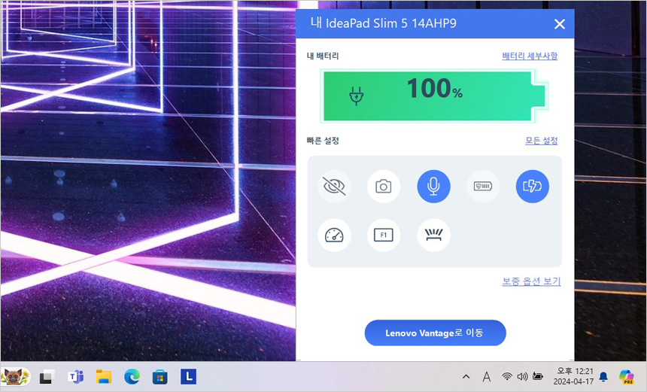
Task: Open Microsoft Edge from the taskbar
Action: pos(132,376)
